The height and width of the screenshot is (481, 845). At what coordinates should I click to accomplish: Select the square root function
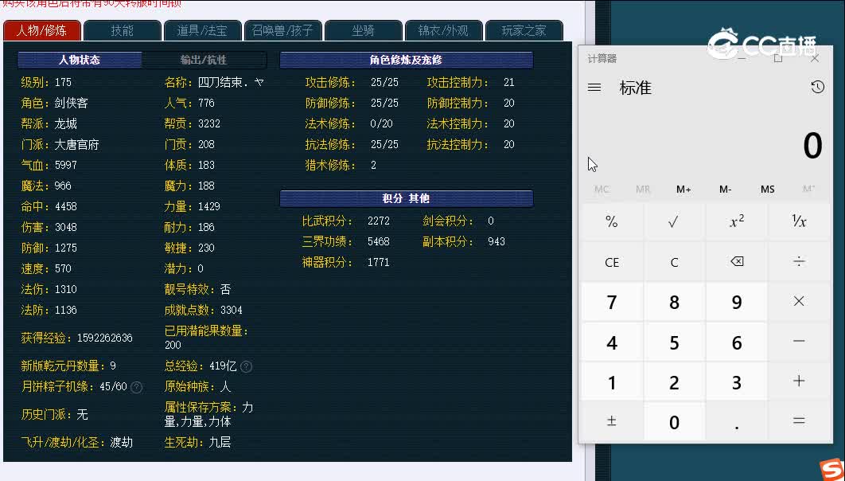[674, 221]
